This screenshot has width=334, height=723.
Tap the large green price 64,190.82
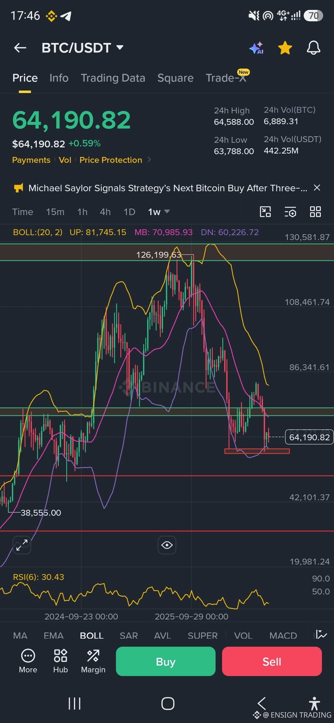(x=71, y=120)
